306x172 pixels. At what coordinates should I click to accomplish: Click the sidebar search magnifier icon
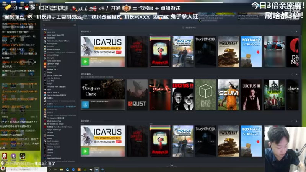pyautogui.click(x=44, y=25)
